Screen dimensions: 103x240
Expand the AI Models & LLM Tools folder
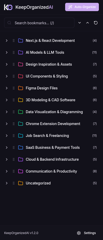(x=6, y=52)
